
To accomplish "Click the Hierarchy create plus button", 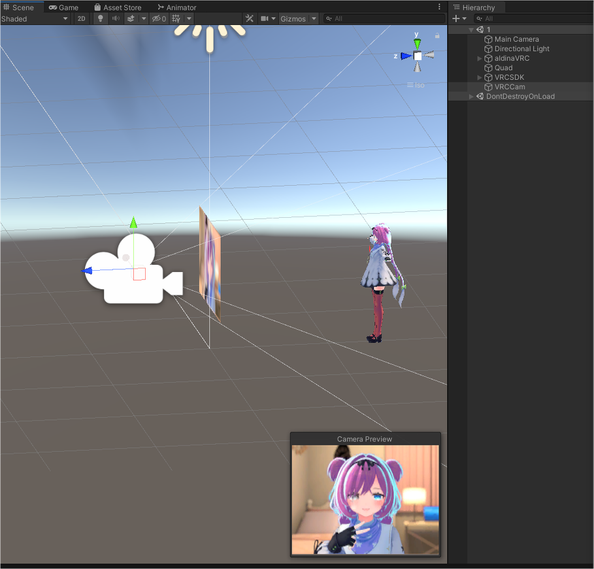I will click(455, 18).
